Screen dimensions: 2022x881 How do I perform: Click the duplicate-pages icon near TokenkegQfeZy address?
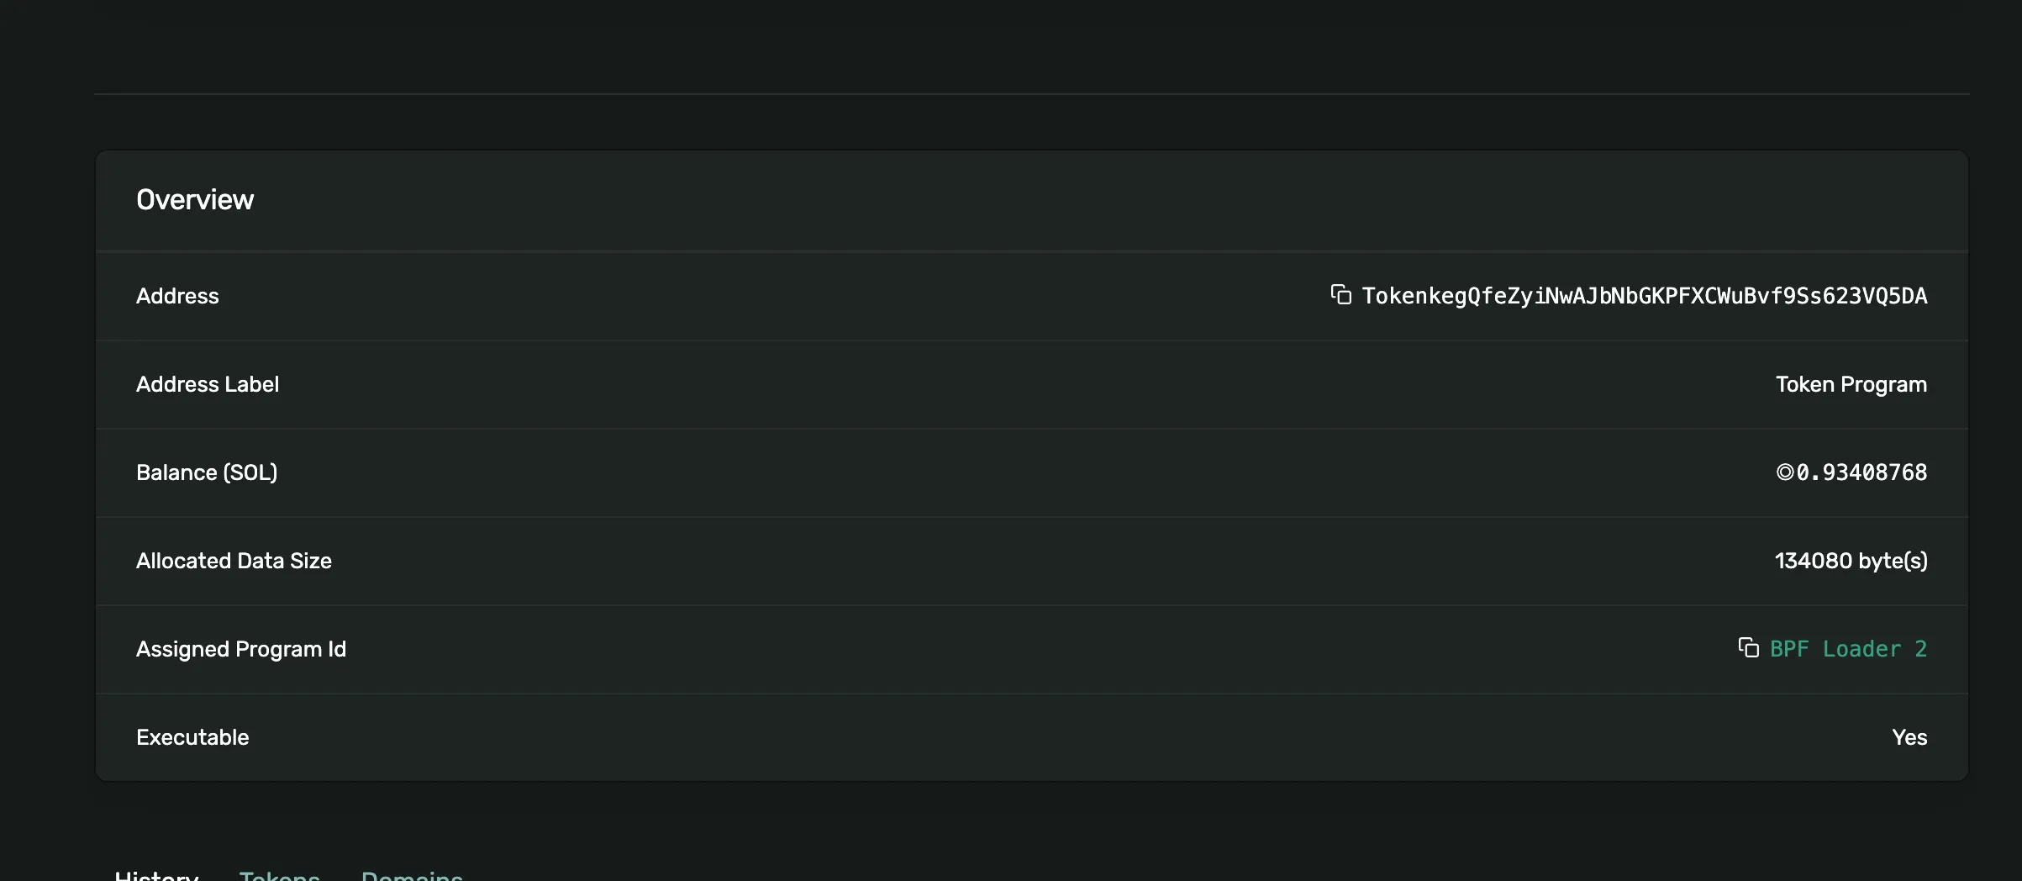(x=1341, y=296)
